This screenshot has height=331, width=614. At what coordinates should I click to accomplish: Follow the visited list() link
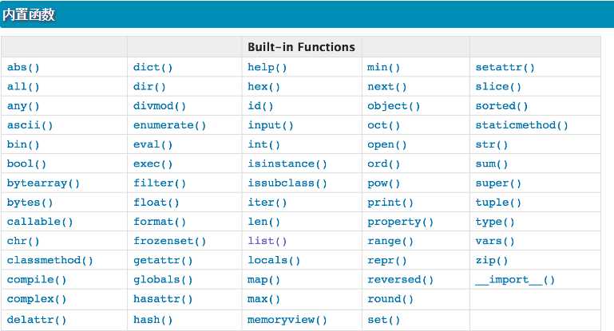click(x=267, y=241)
